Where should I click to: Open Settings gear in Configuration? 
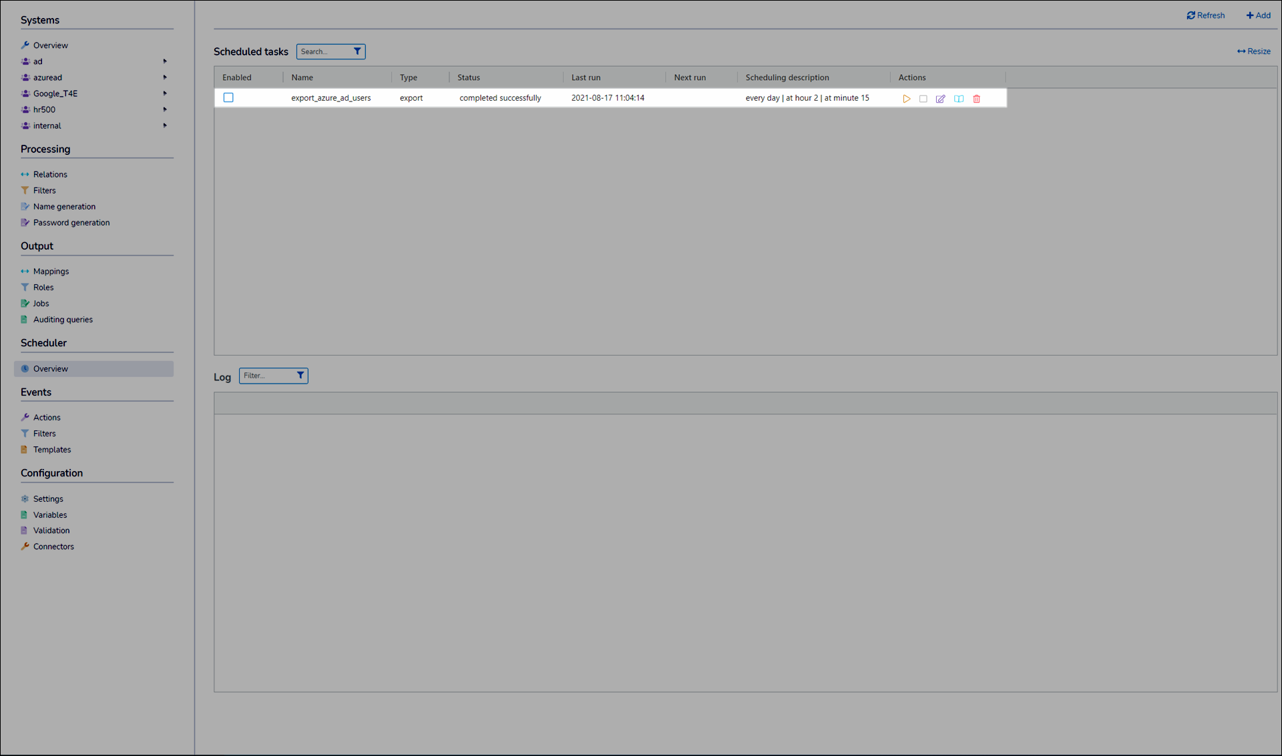(47, 499)
